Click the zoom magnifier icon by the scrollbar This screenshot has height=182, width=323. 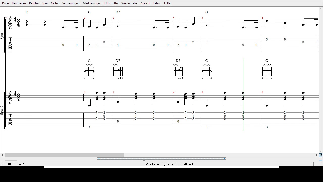click(321, 155)
